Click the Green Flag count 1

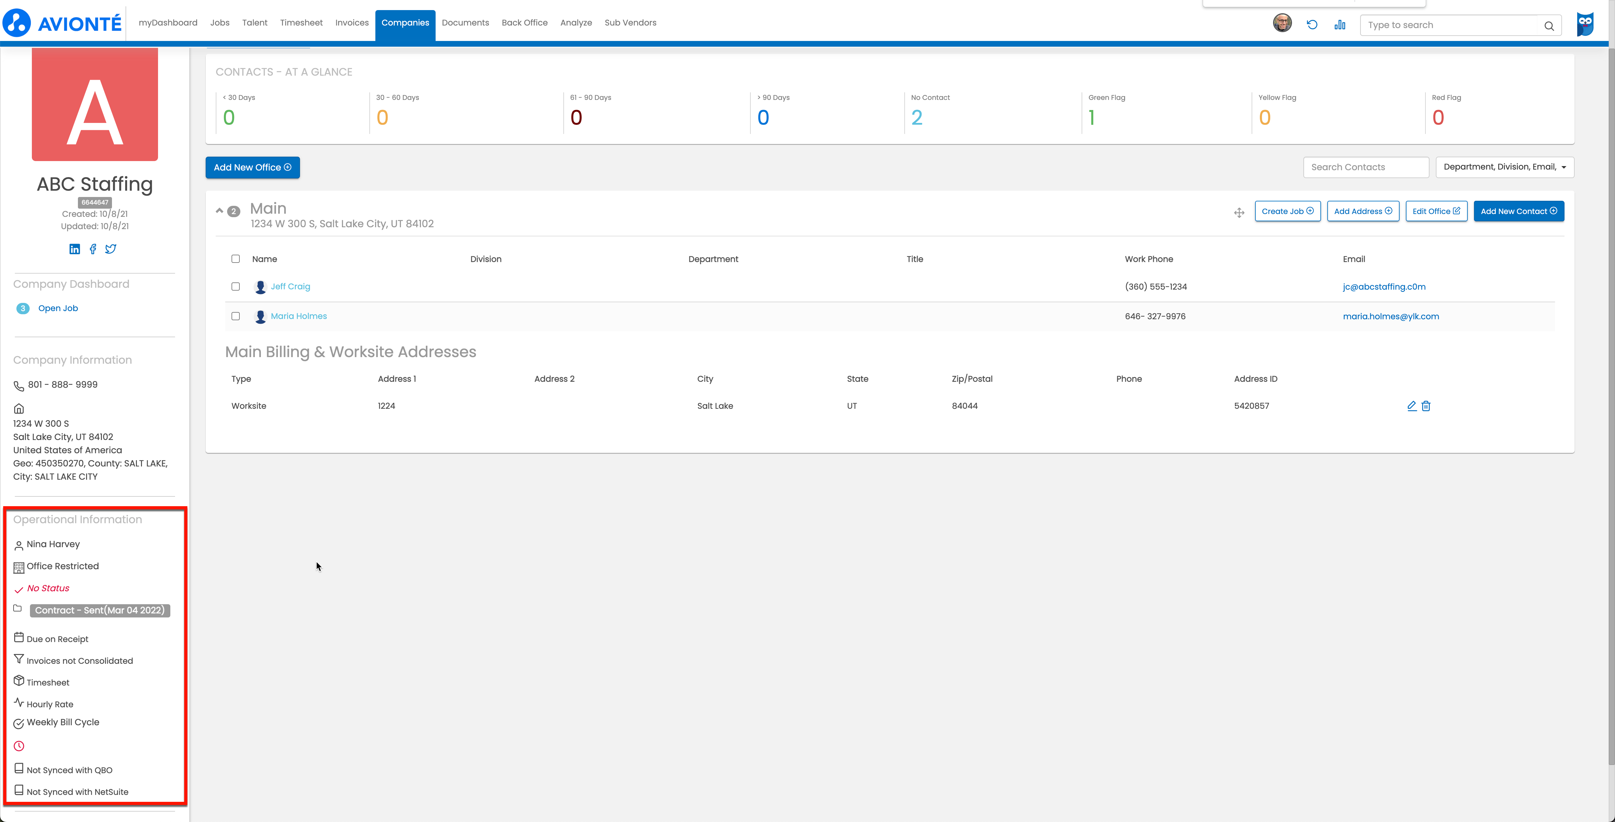(x=1091, y=118)
